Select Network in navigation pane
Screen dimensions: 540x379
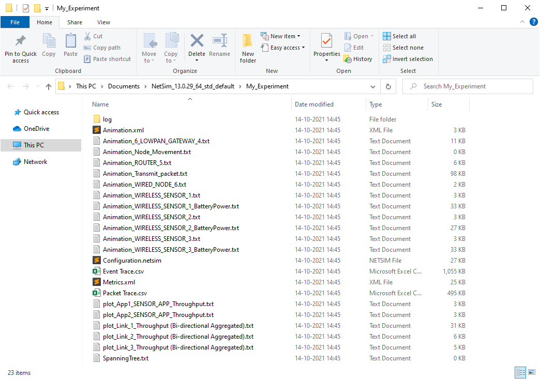point(35,162)
